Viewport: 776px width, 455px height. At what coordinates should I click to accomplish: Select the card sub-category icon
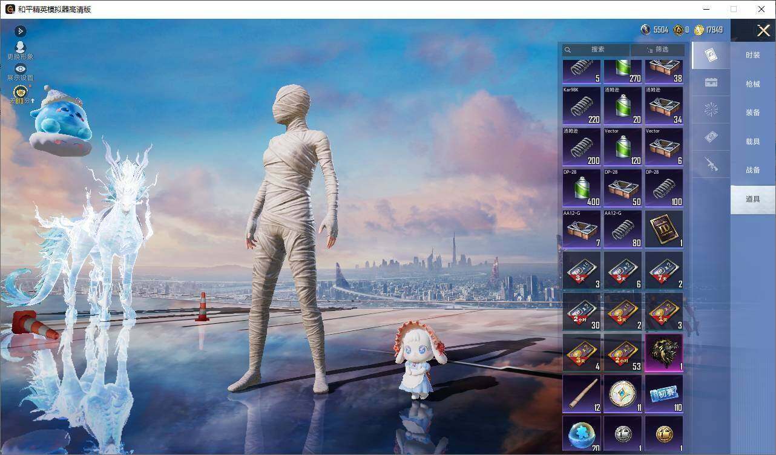tap(711, 56)
